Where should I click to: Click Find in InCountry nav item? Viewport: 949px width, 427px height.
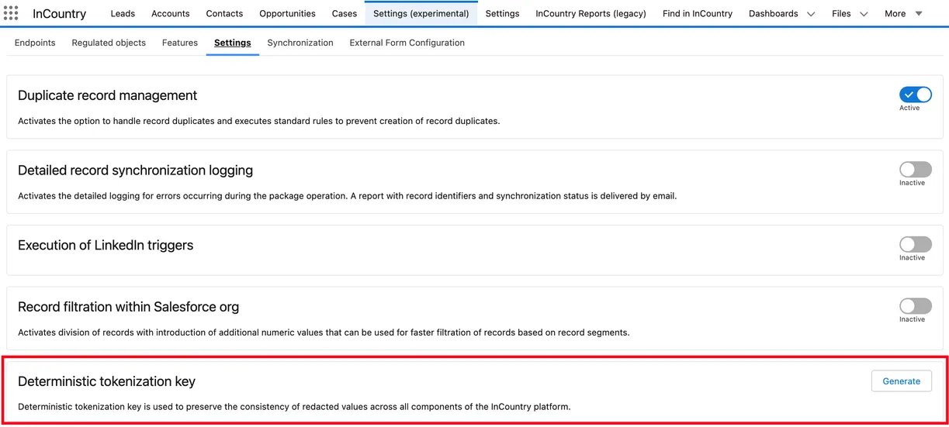[x=697, y=13]
